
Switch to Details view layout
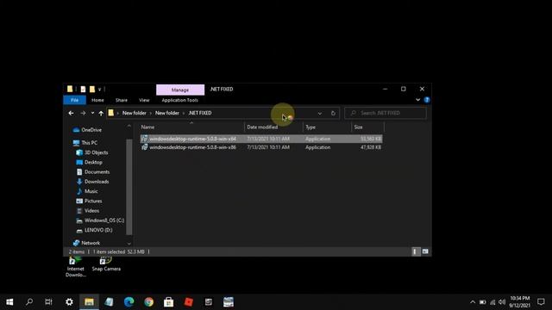(x=416, y=251)
